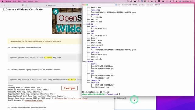The width and height of the screenshot is (195, 110).
Task: Click the 'server' directory name in the tree
Action: [90, 61]
